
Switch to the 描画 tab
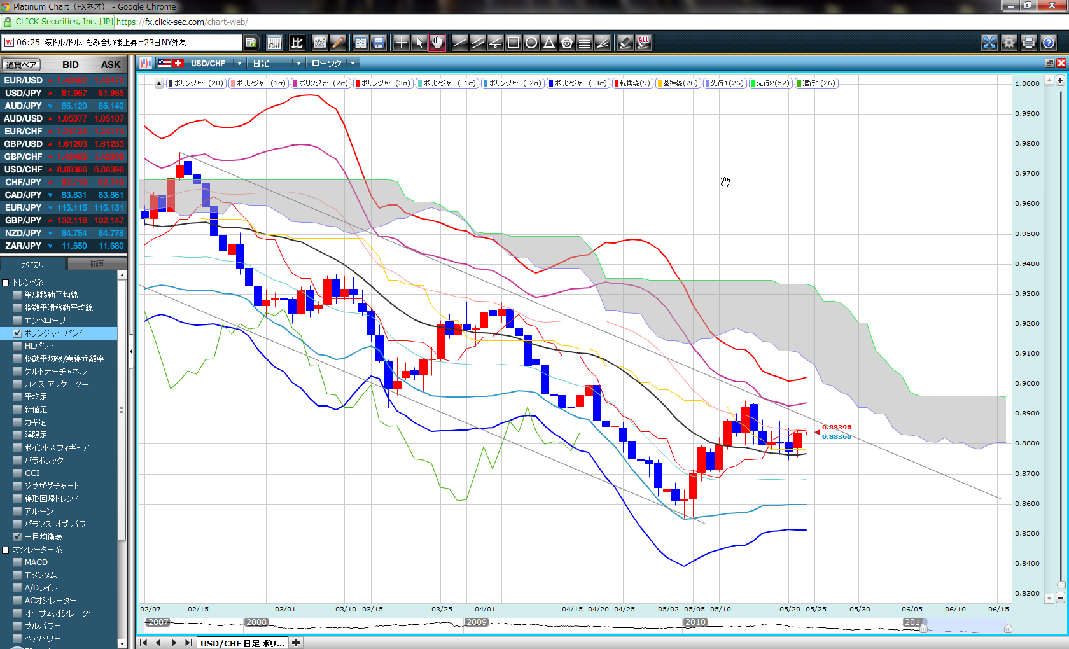[x=97, y=263]
